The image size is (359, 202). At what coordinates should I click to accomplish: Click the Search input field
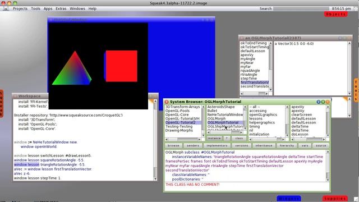(x=301, y=8)
